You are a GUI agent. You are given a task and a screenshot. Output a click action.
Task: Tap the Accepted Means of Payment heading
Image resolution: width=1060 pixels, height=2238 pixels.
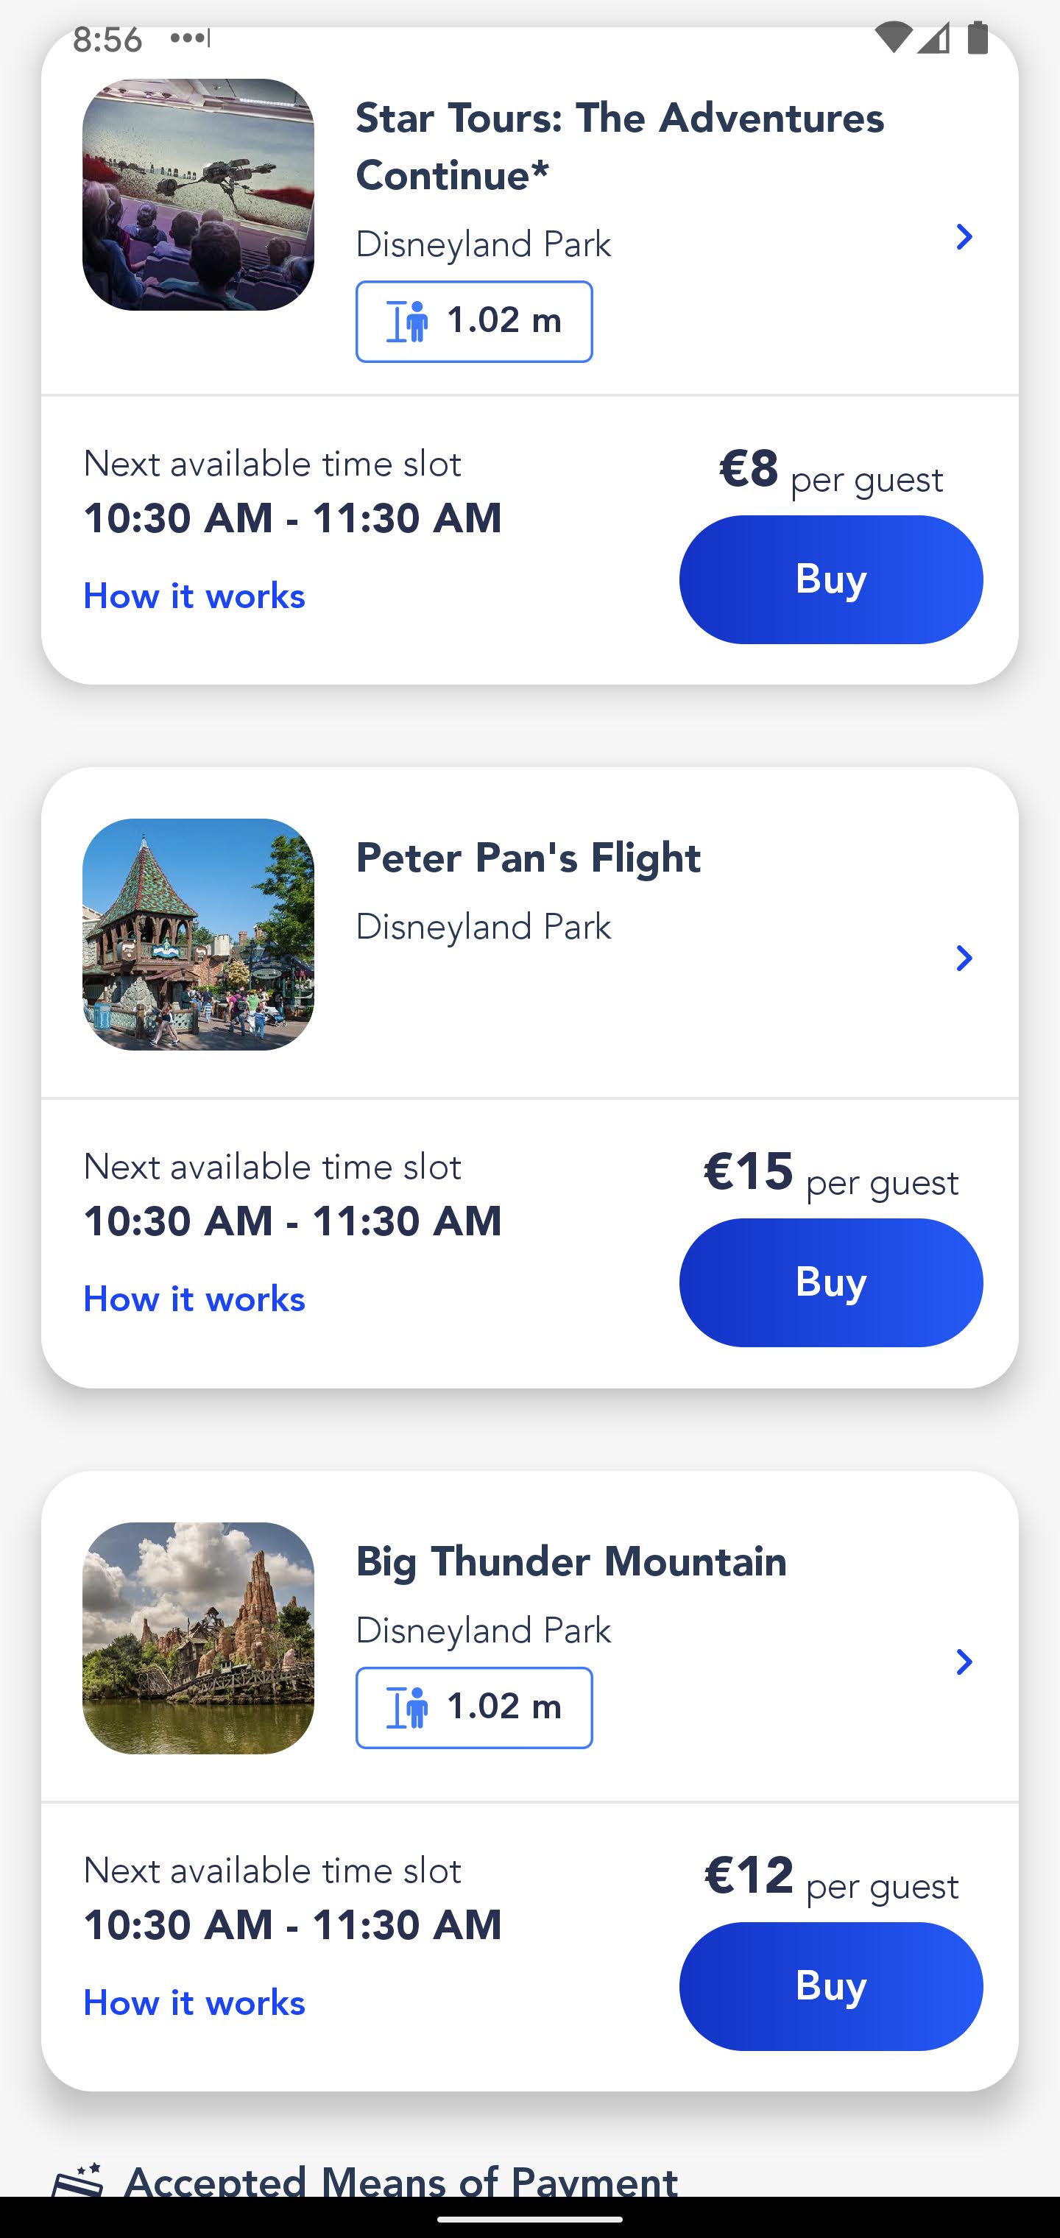click(400, 2181)
